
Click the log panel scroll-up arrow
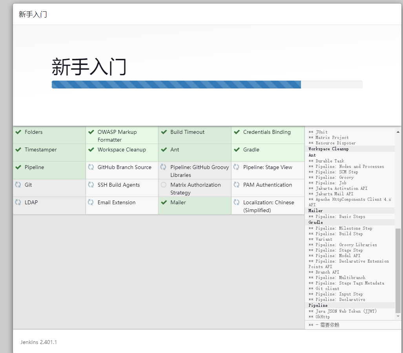tap(398, 132)
